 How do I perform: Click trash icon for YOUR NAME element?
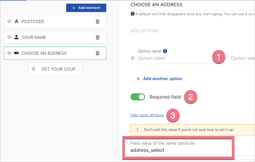[98, 37]
